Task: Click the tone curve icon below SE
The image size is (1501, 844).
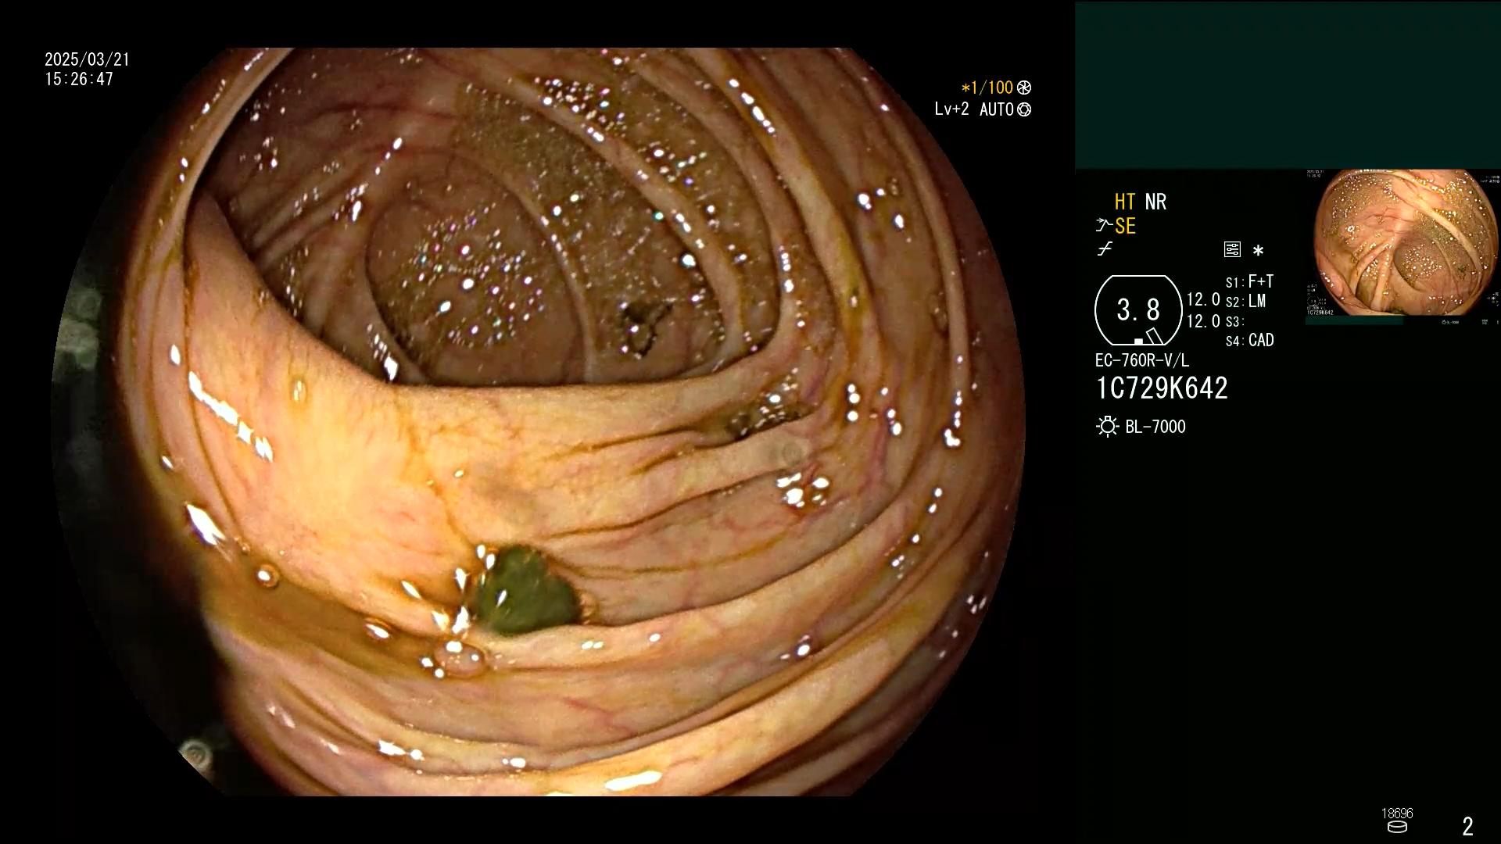Action: (x=1105, y=249)
